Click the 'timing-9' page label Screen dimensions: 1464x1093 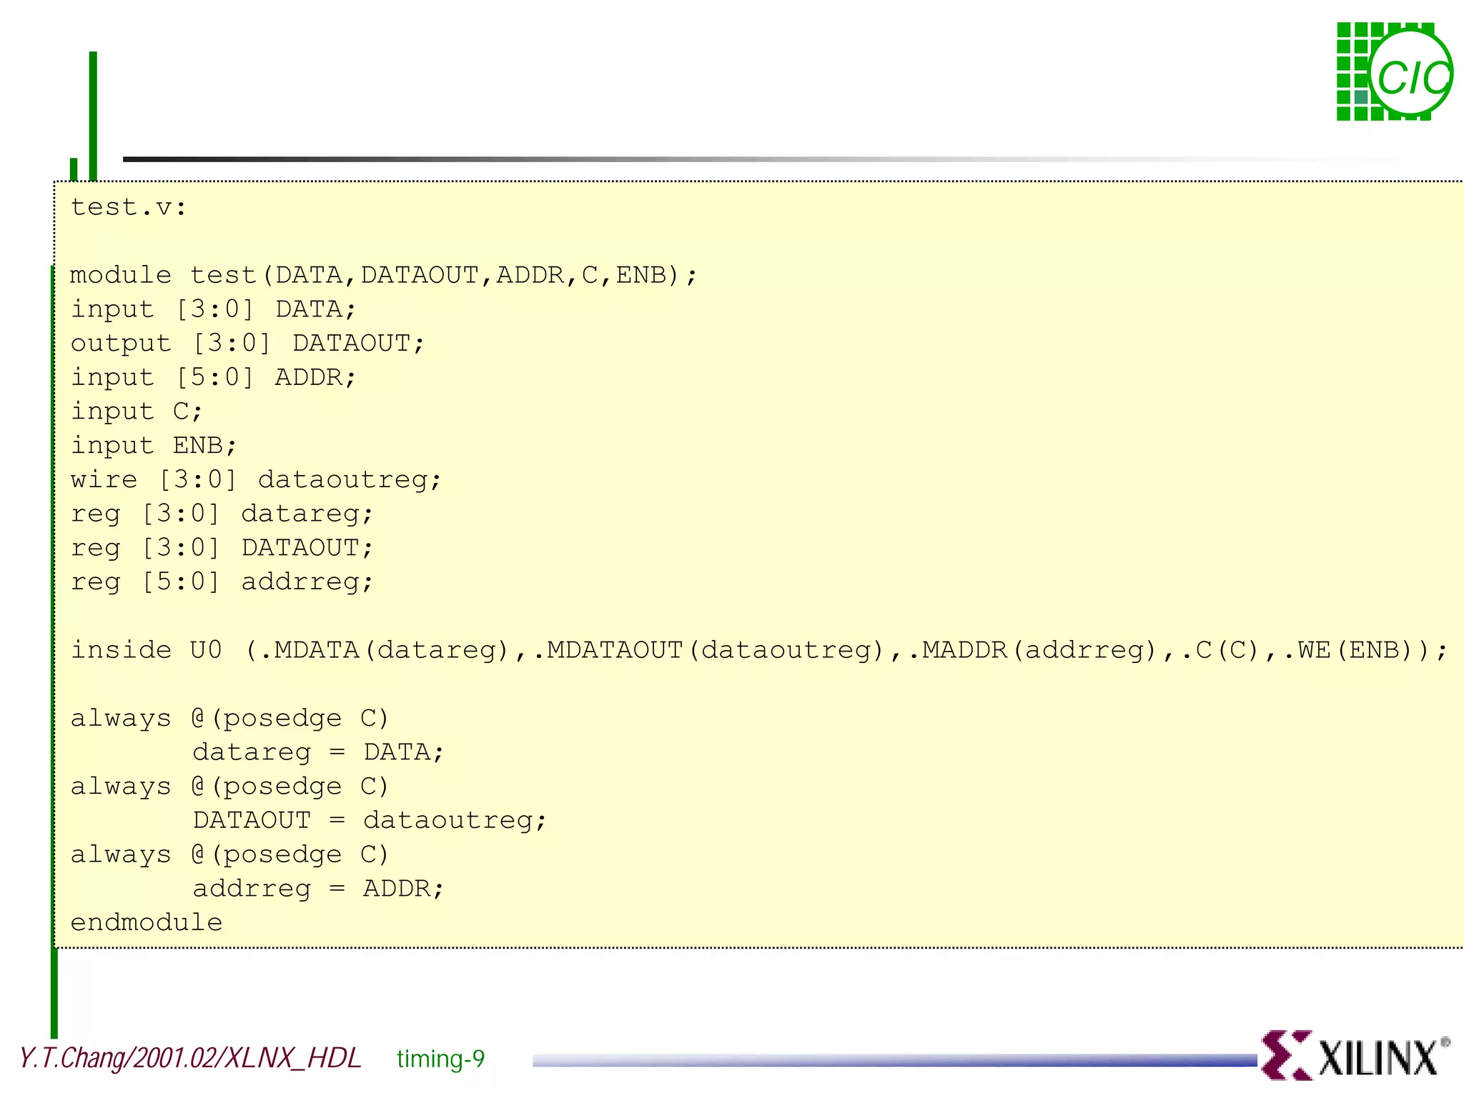441,1059
